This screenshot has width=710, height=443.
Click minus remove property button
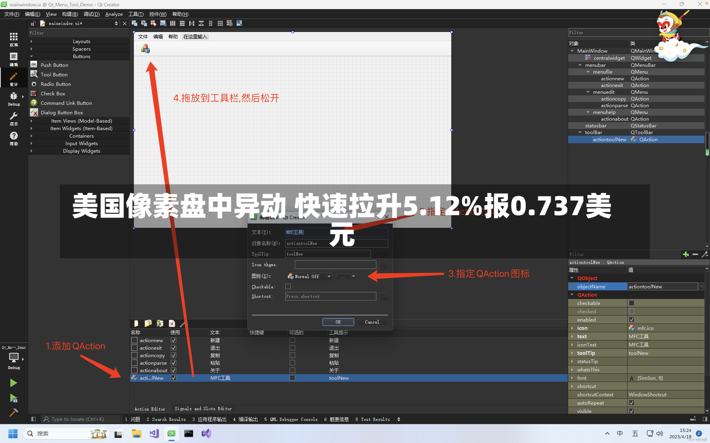695,254
